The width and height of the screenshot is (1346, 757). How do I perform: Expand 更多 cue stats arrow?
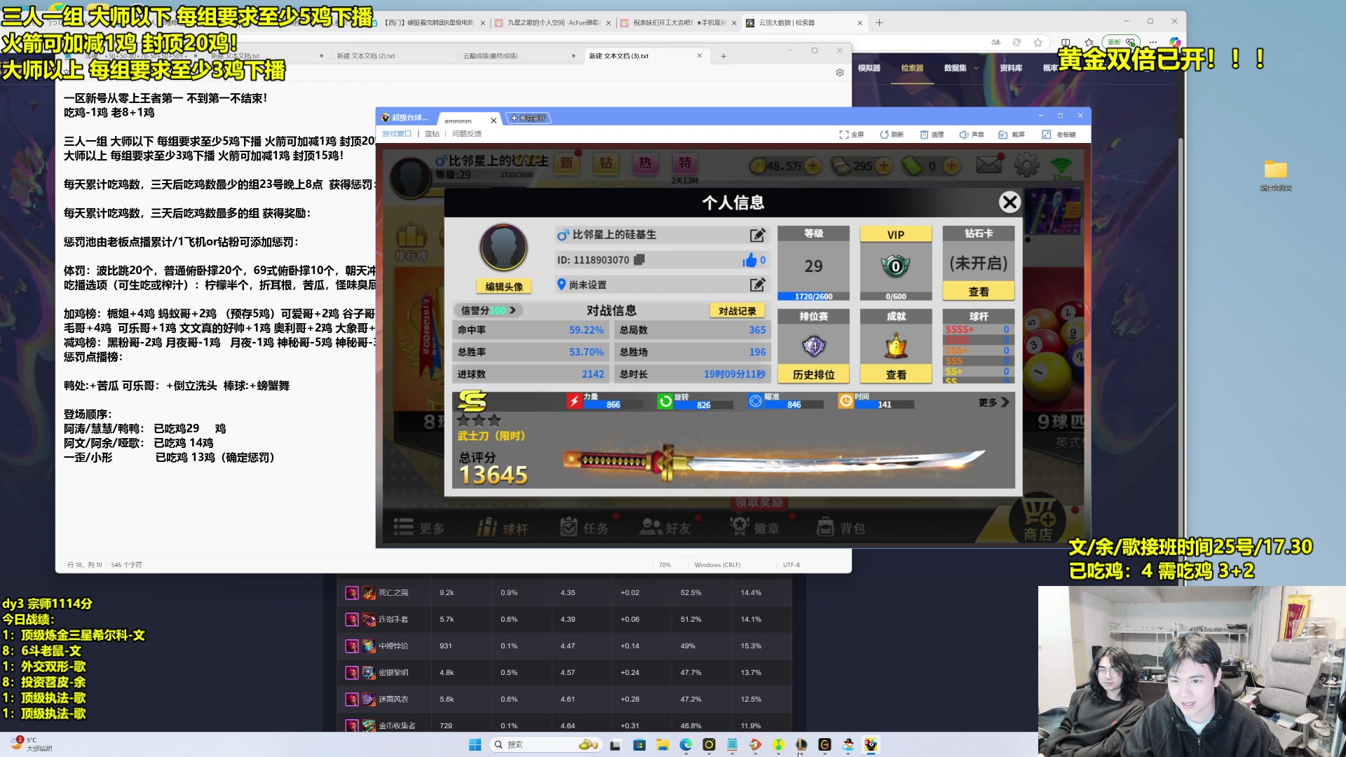coord(1005,402)
